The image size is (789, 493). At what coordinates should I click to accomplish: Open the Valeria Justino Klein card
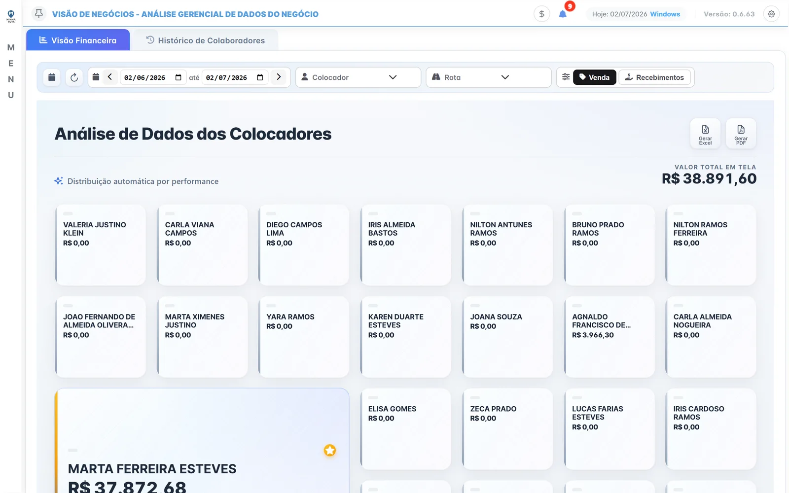(x=100, y=245)
